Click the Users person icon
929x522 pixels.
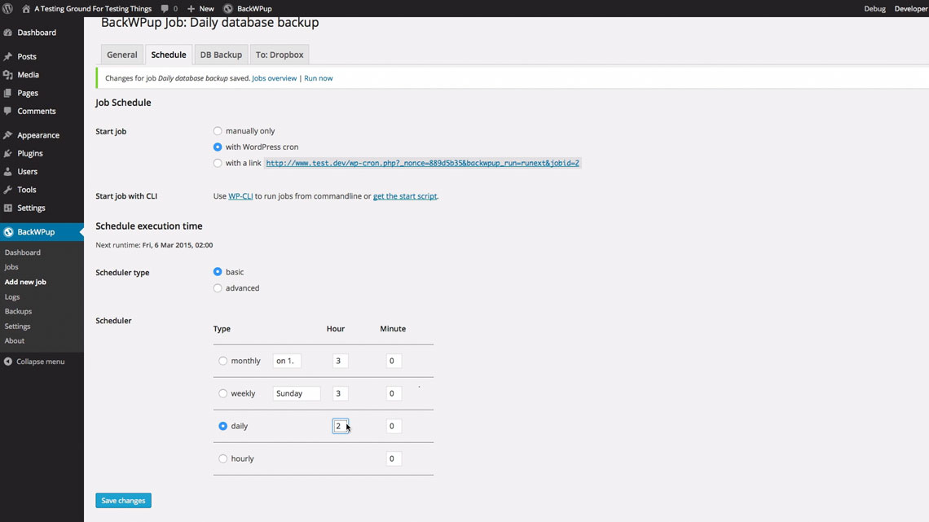coord(7,172)
